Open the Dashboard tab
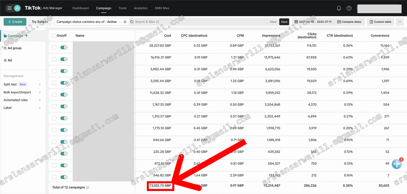The height and width of the screenshot is (194, 407). [81, 8]
